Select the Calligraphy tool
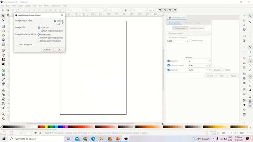253x142 pixels. coord(3,60)
